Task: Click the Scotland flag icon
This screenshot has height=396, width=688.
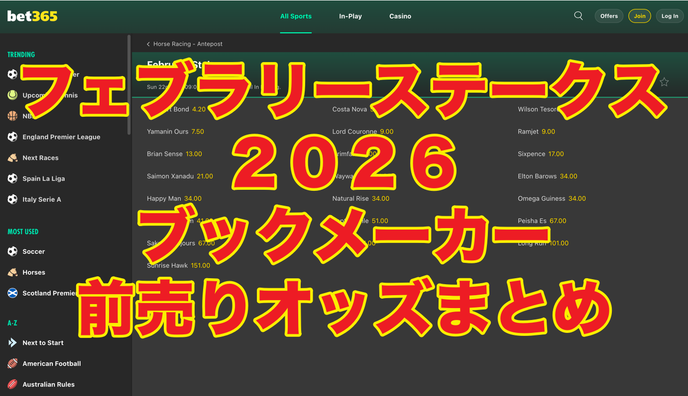Action: (x=12, y=293)
